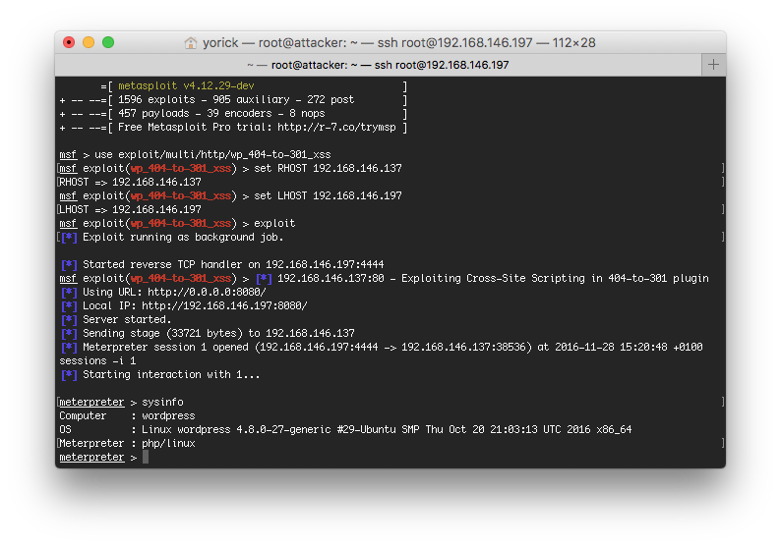Click the 'Local IP: http://192.168.146.197:8080/' URL
The width and height of the screenshot is (781, 547).
coord(224,305)
